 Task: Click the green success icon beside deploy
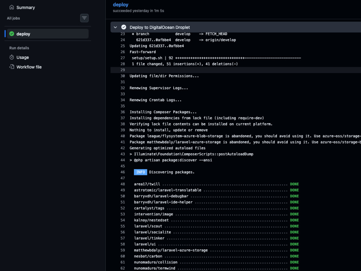coord(12,34)
